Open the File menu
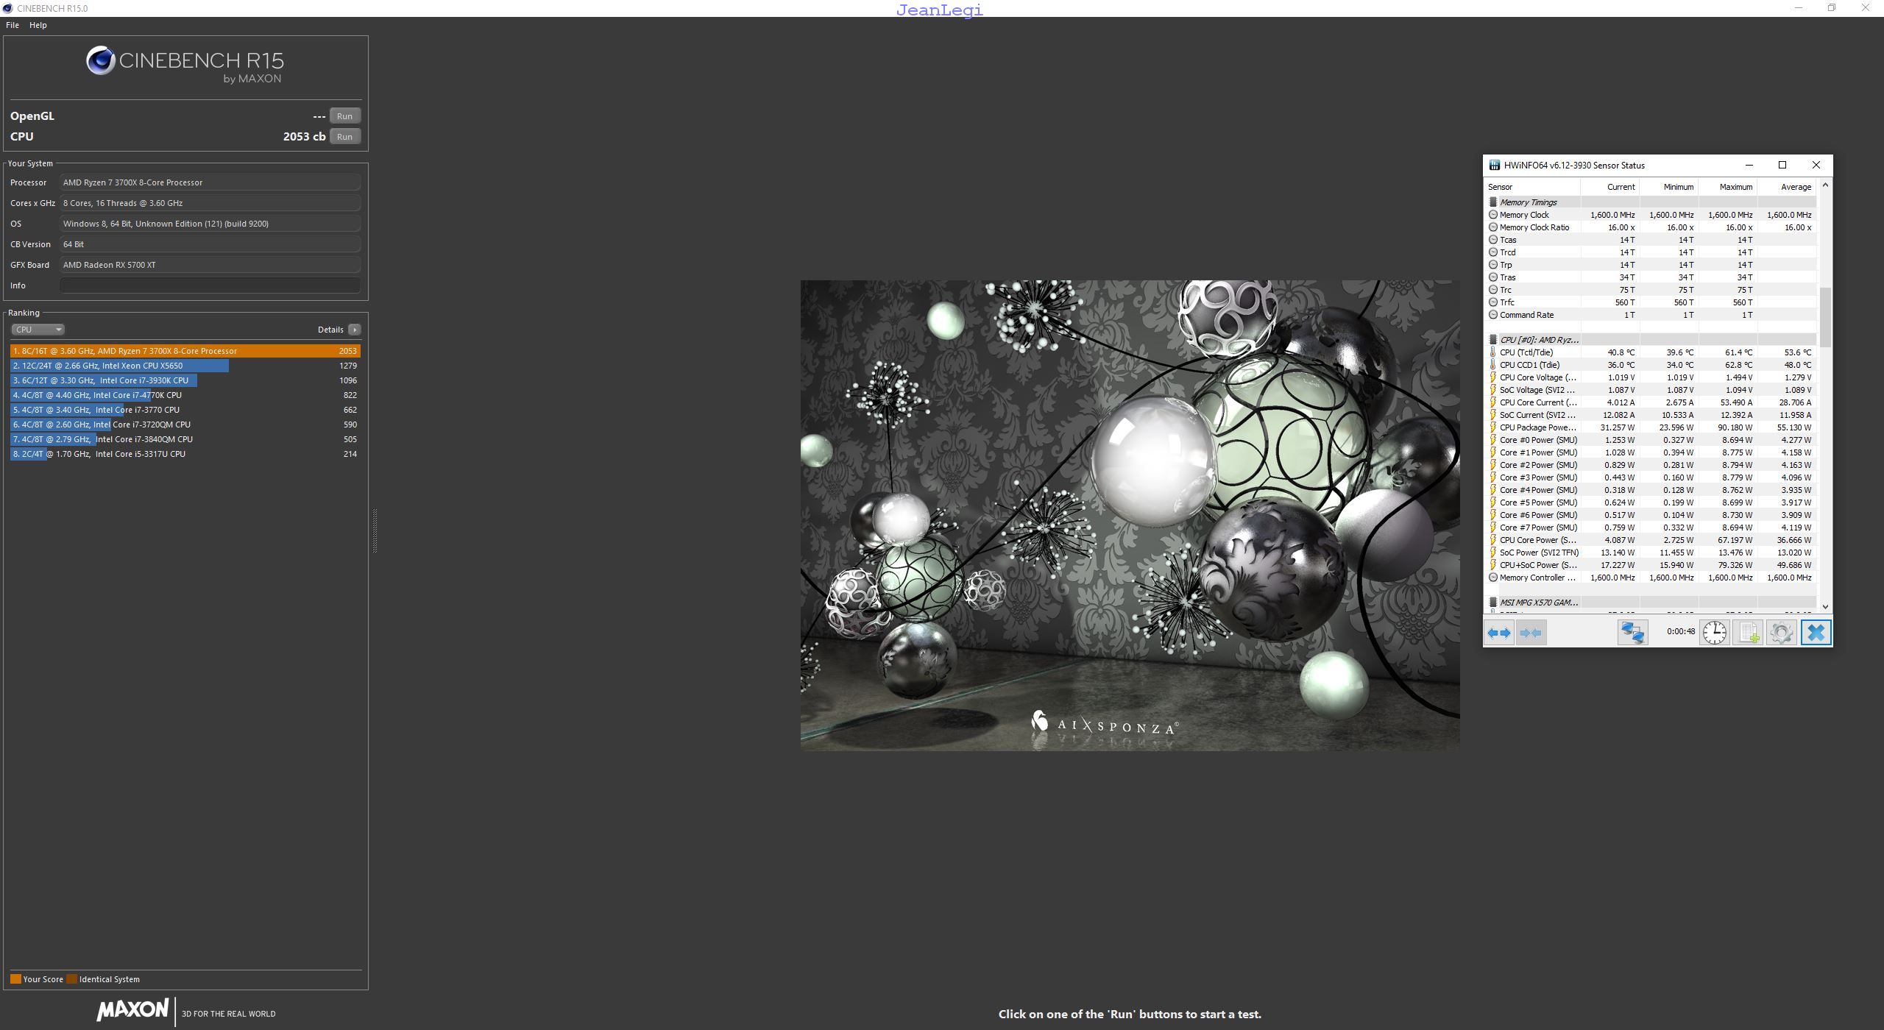The image size is (1884, 1030). [x=13, y=25]
